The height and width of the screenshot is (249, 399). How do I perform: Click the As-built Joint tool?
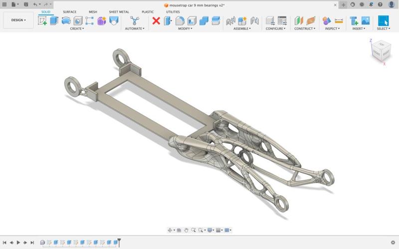[x=254, y=21]
